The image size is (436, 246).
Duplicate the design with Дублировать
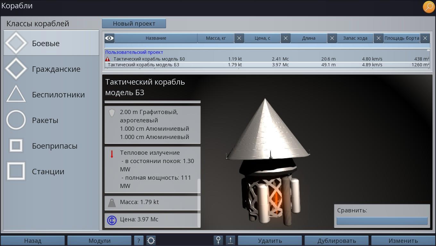[x=337, y=241]
